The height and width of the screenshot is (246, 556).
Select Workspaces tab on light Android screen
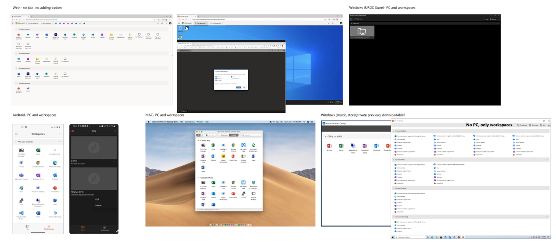pos(49,227)
